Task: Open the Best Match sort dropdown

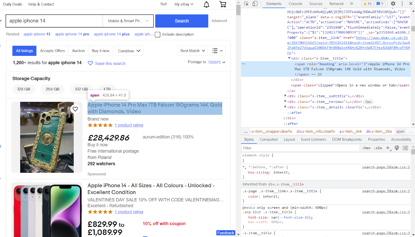Action: pyautogui.click(x=193, y=51)
